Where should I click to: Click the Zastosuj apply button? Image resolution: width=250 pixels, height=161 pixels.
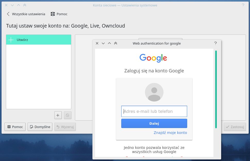pyautogui.click(x=235, y=127)
